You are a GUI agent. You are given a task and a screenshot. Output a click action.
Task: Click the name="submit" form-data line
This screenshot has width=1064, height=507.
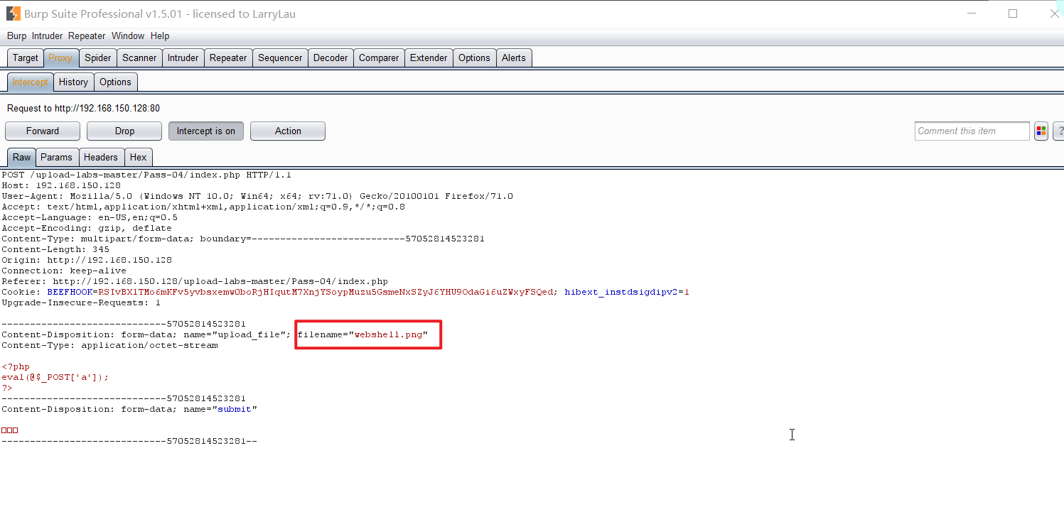click(x=129, y=409)
